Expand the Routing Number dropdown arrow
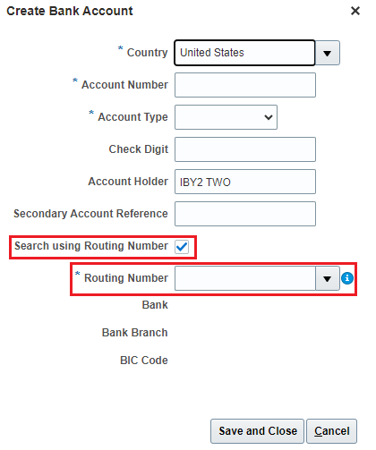376x450 pixels. [x=328, y=278]
